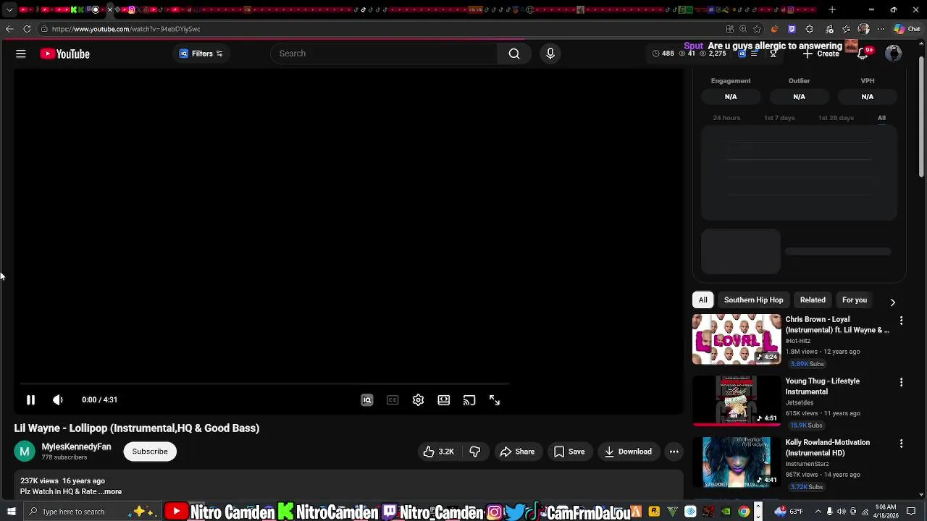Open a new browser tab with plus
Screen dimensions: 927x521
832,10
